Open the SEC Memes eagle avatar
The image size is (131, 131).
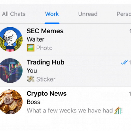click(10, 39)
